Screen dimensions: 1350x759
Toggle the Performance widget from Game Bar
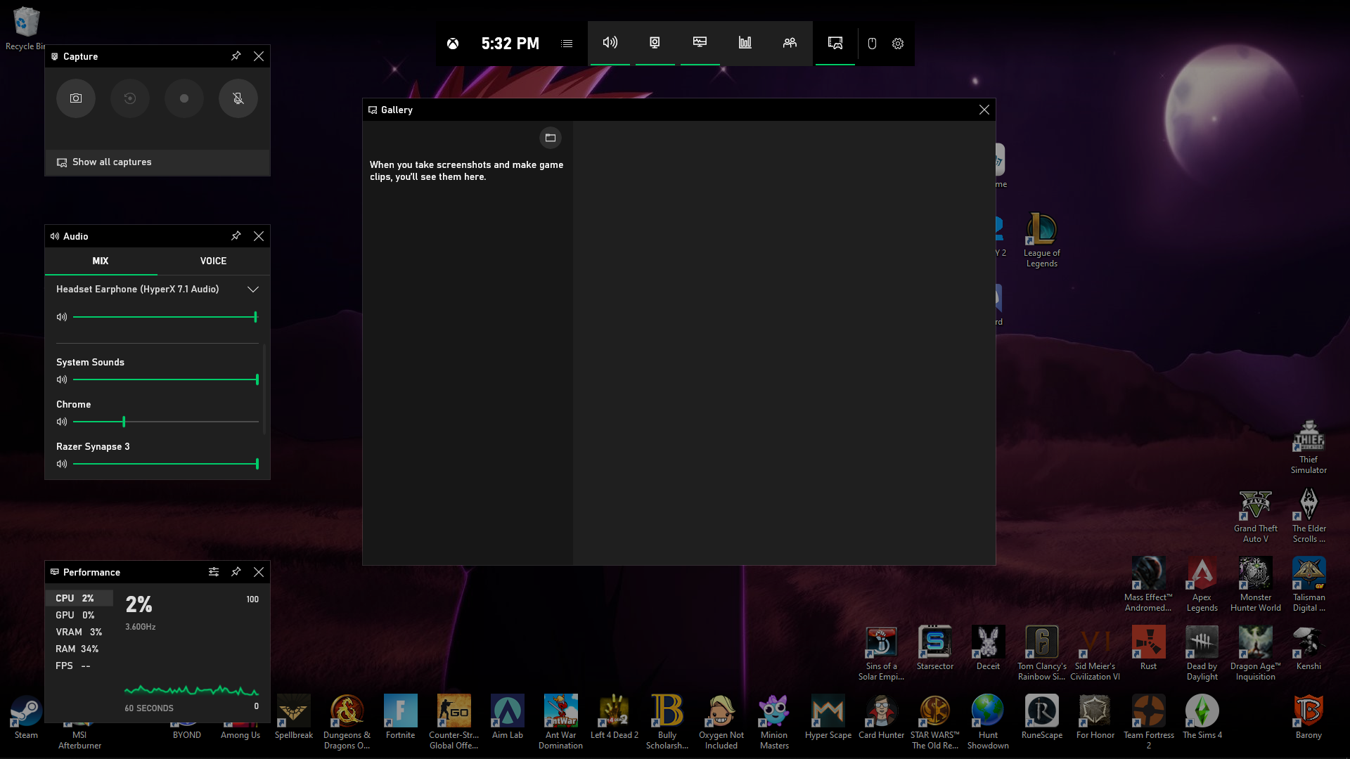(x=700, y=43)
